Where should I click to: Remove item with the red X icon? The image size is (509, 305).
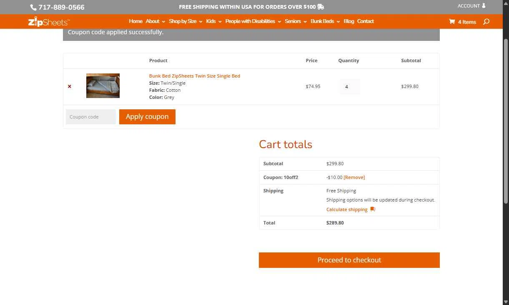click(70, 86)
